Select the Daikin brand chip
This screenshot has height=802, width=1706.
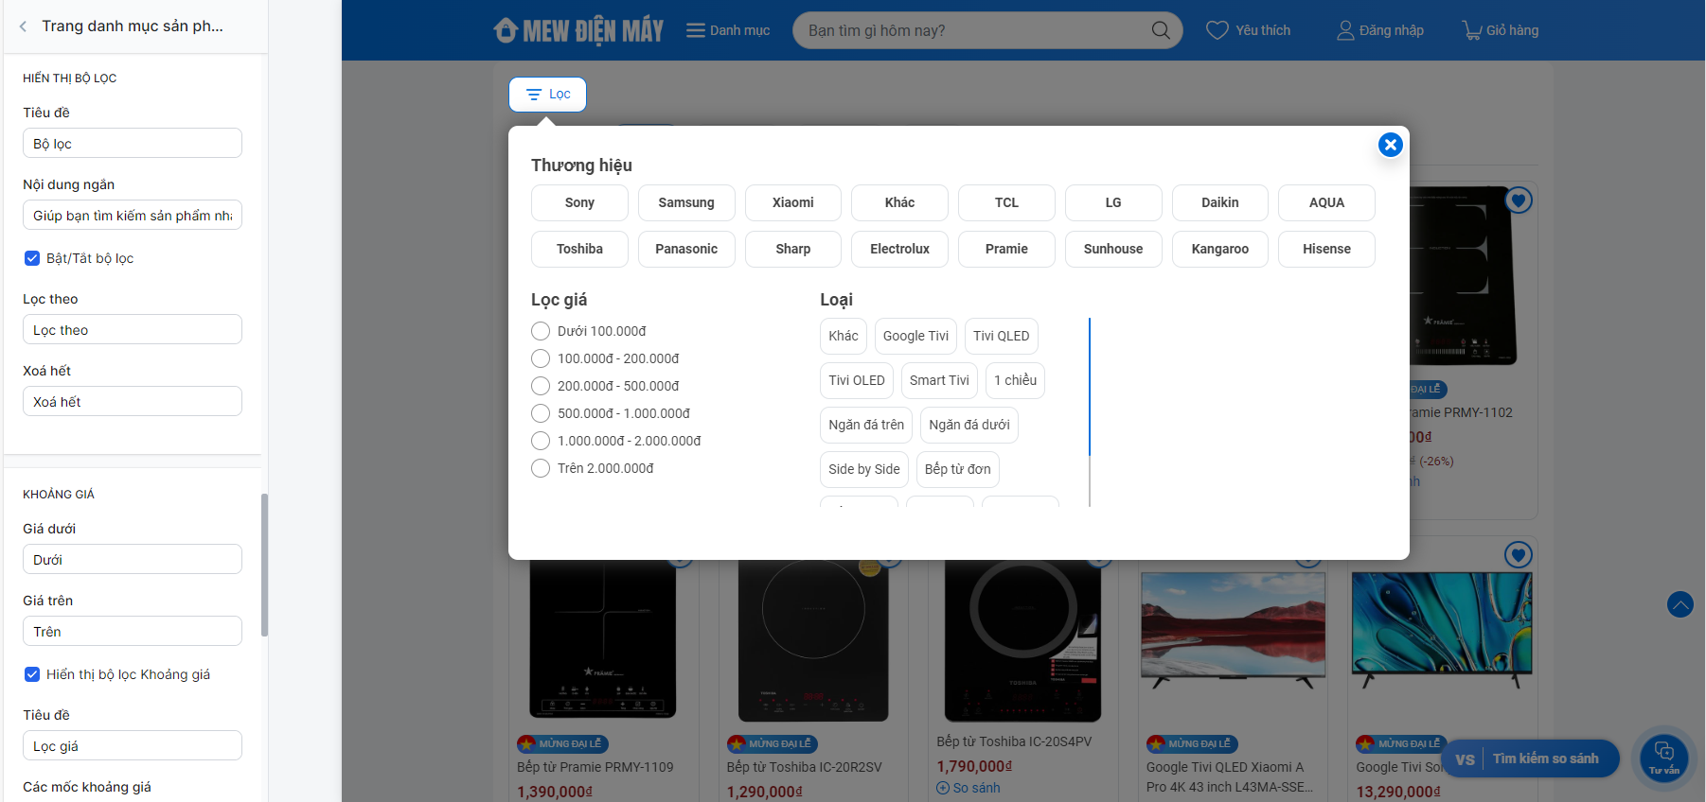click(1220, 202)
